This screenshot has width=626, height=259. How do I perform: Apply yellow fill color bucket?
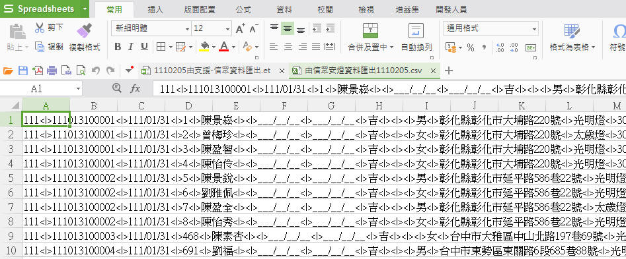204,47
